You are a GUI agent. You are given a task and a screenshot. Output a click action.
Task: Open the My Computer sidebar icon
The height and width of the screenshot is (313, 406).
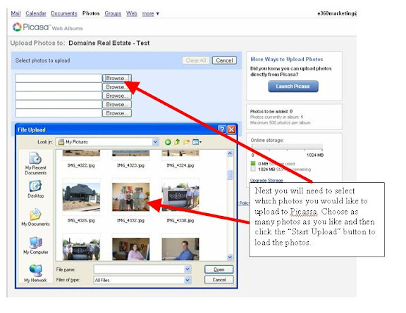click(x=35, y=243)
